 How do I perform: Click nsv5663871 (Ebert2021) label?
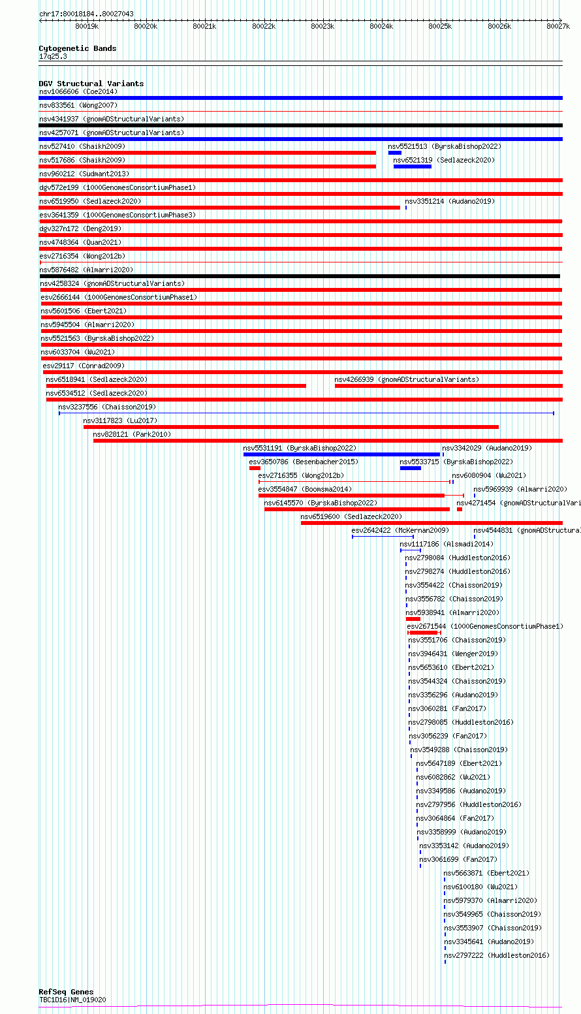click(487, 873)
